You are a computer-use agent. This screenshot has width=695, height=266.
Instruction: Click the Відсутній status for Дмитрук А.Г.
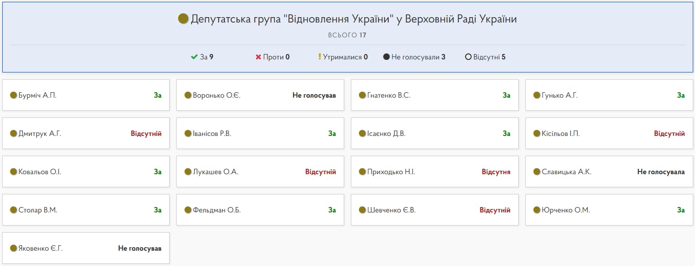[146, 134]
